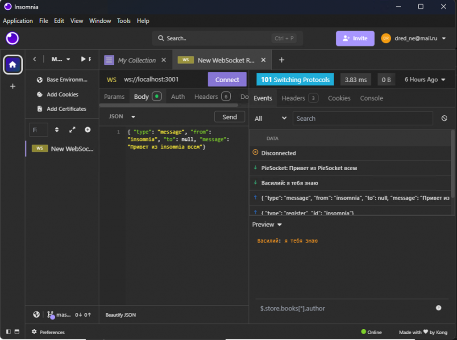Click the Send button

[230, 117]
